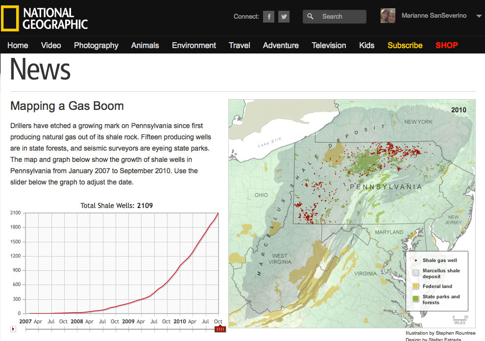The width and height of the screenshot is (485, 341).
Task: Go to the Adventure section
Action: (x=281, y=45)
